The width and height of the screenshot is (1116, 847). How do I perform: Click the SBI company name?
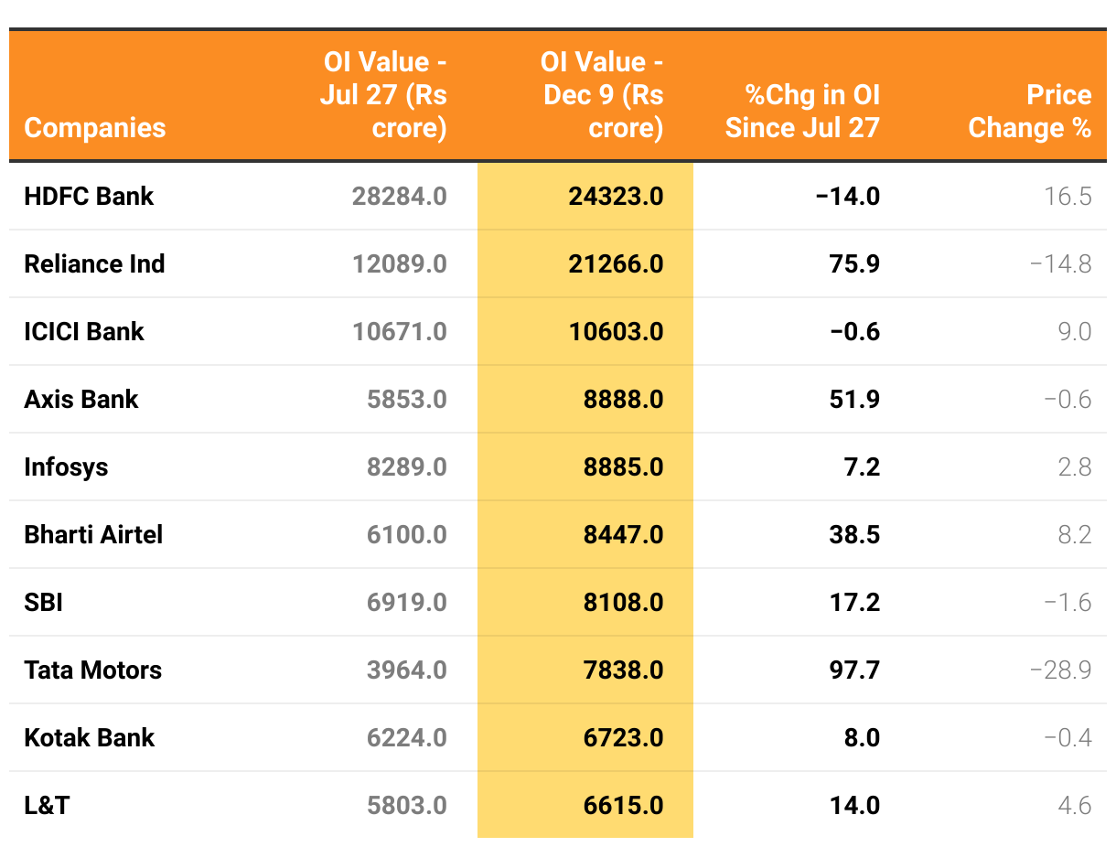43,602
